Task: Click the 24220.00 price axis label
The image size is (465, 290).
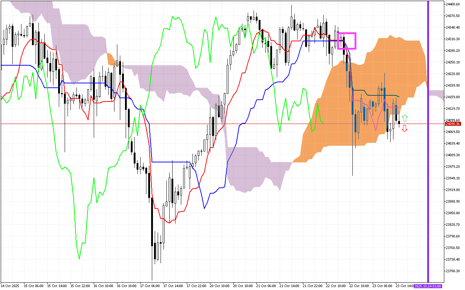Action: click(x=453, y=74)
